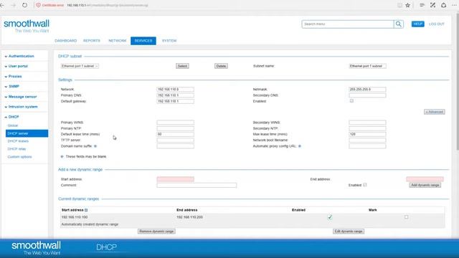The height and width of the screenshot is (258, 459).
Task: Click the Advanced expander button
Action: click(435, 112)
